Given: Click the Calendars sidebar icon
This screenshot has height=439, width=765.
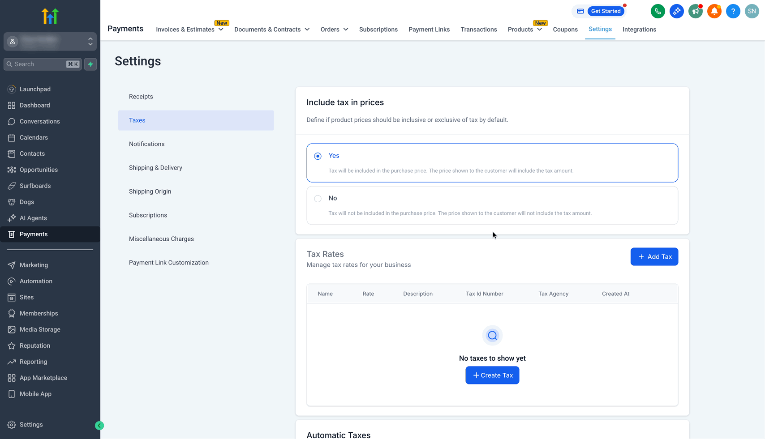Looking at the screenshot, I should coord(12,137).
